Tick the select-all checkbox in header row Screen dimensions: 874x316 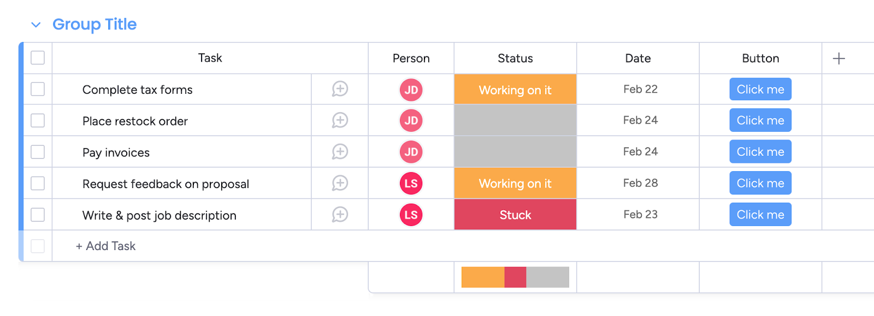click(x=38, y=58)
